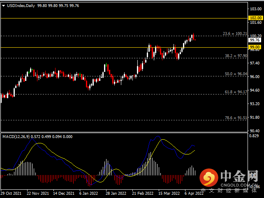This screenshot has width=264, height=198.
Task: Click the 22 Nov 2021 date label
Action: coord(38,193)
